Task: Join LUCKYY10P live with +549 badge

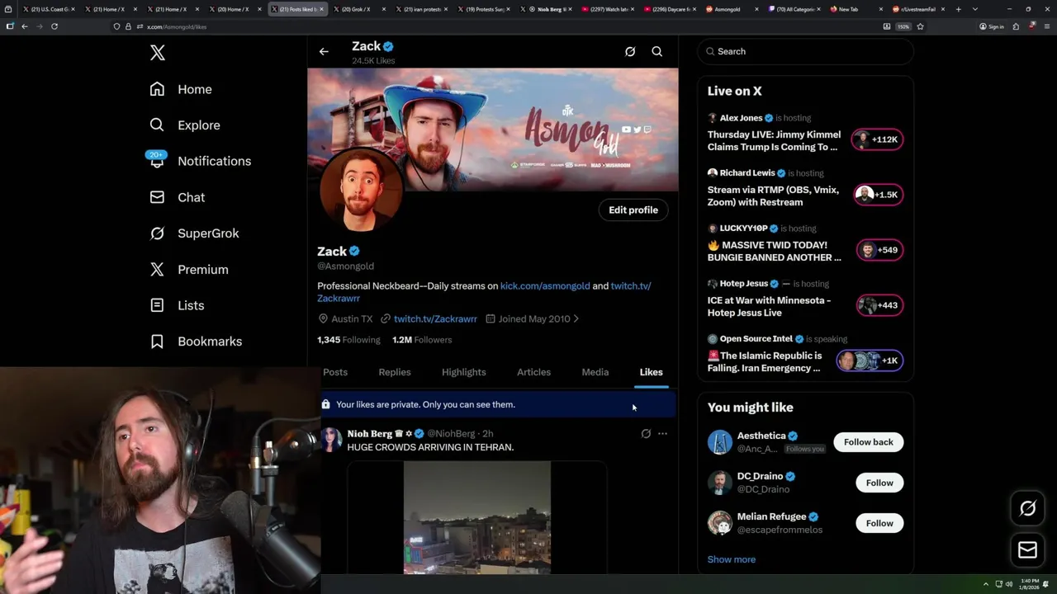Action: [x=879, y=250]
